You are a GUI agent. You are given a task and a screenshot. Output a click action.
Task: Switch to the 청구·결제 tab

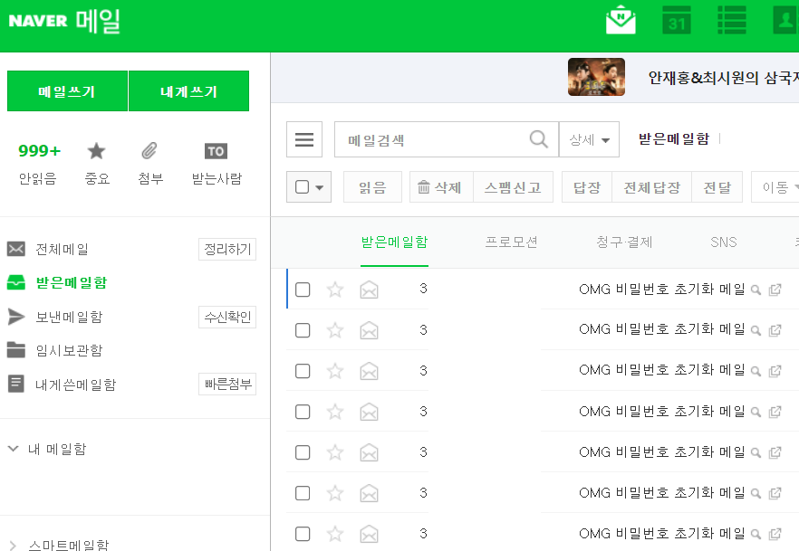[x=624, y=242]
